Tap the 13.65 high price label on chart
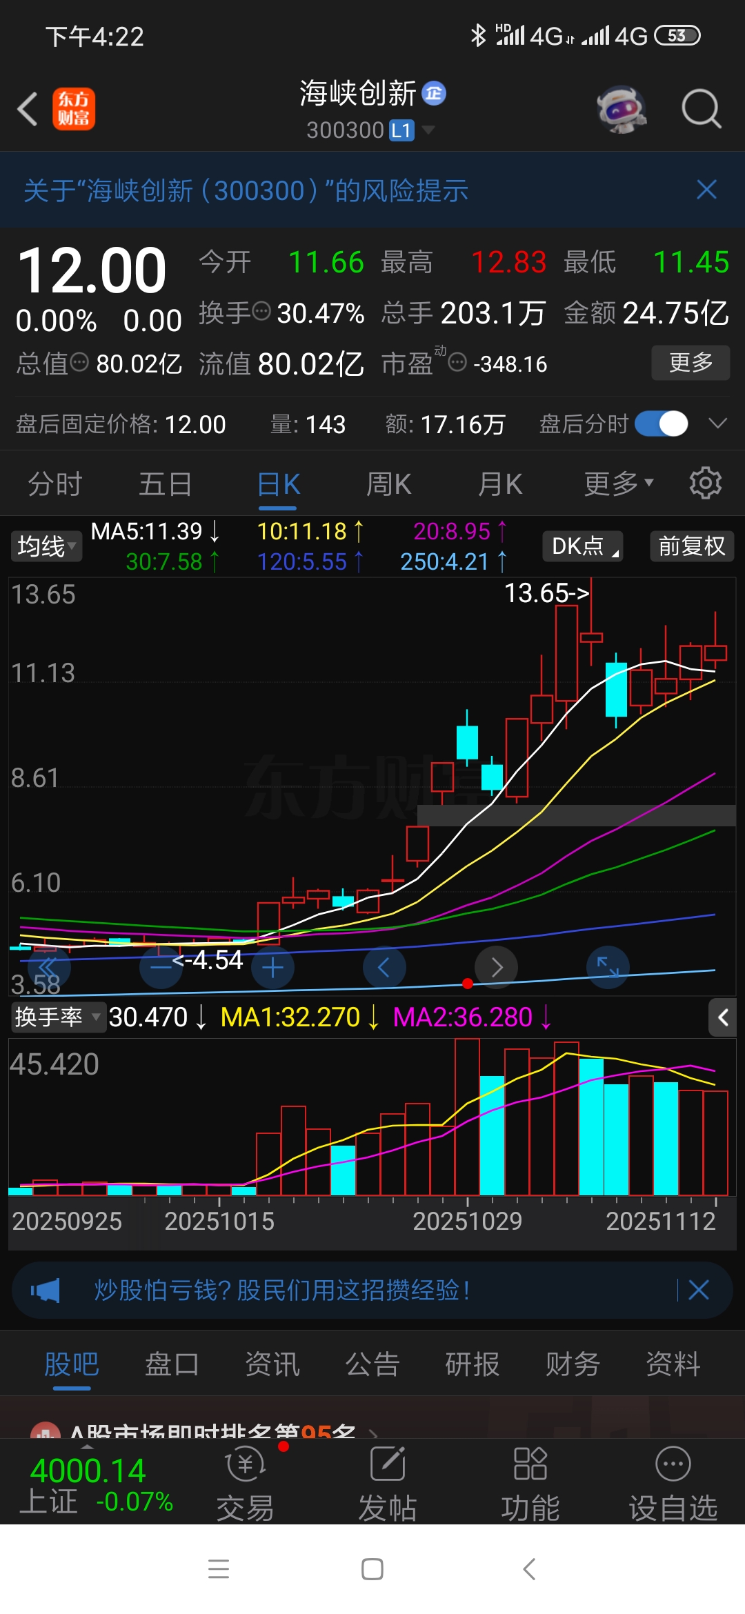 547,593
